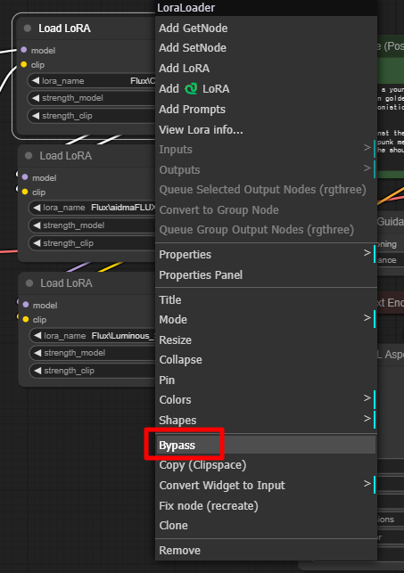This screenshot has width=404, height=573.
Task: Decrease strength_clip on third Load LoRA node
Action: [x=37, y=371]
